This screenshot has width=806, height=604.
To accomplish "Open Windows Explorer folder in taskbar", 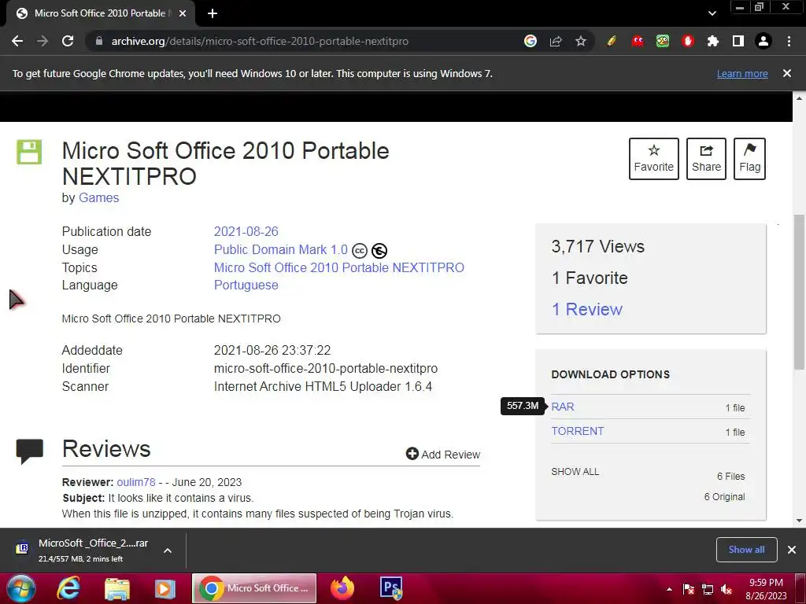I will click(116, 588).
